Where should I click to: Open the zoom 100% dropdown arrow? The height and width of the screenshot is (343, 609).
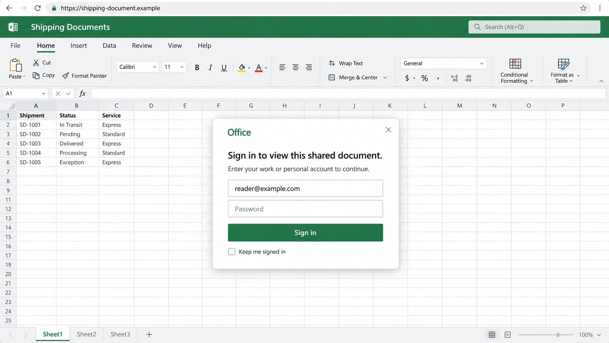pyautogui.click(x=599, y=335)
